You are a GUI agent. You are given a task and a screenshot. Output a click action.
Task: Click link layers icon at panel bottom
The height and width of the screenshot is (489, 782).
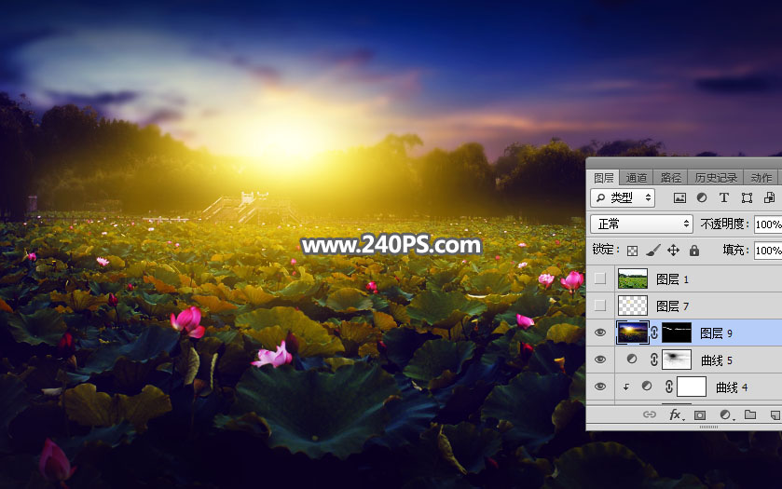pos(650,414)
